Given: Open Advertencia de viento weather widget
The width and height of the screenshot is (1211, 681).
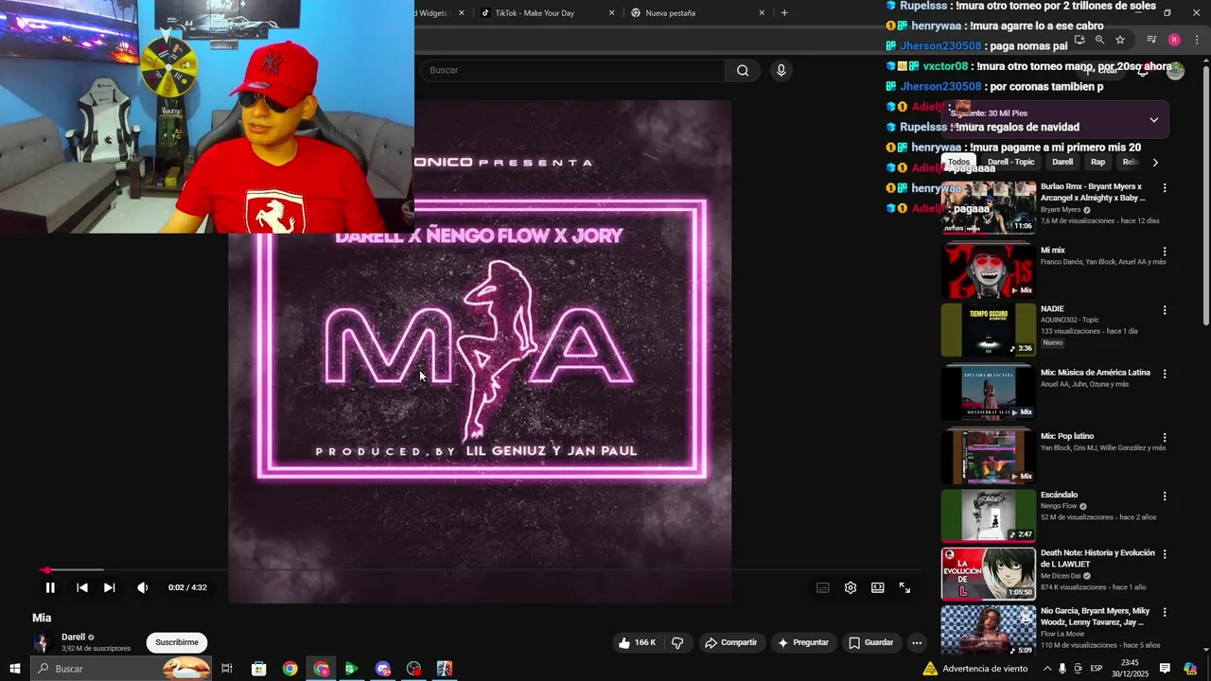Looking at the screenshot, I should tap(974, 669).
